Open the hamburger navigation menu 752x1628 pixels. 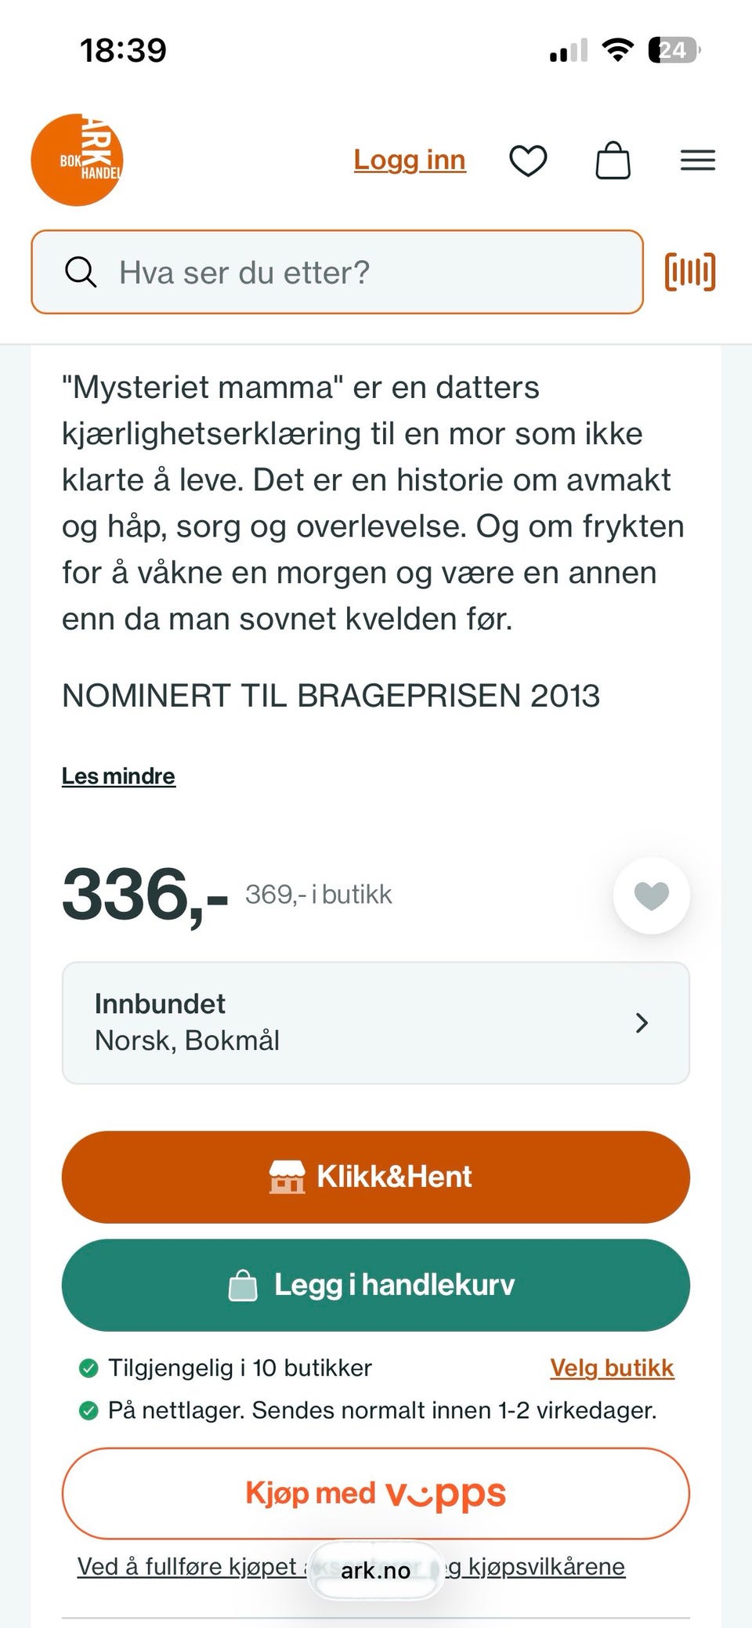pyautogui.click(x=697, y=160)
